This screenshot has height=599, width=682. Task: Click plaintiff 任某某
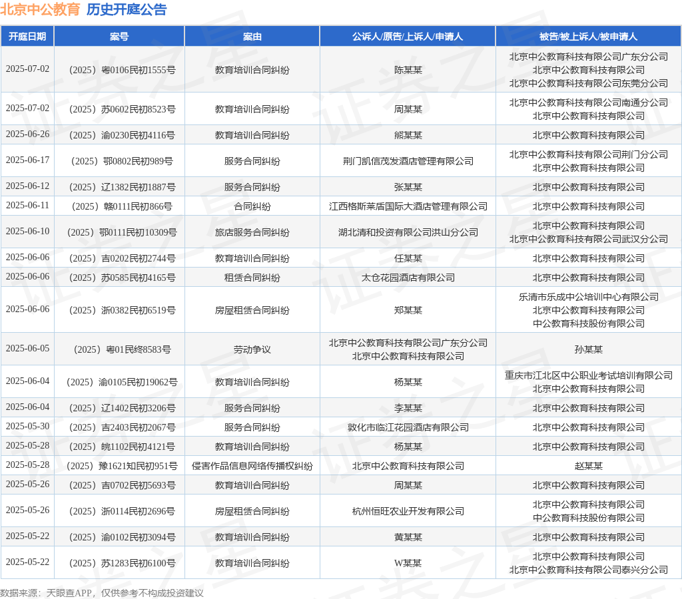click(408, 259)
